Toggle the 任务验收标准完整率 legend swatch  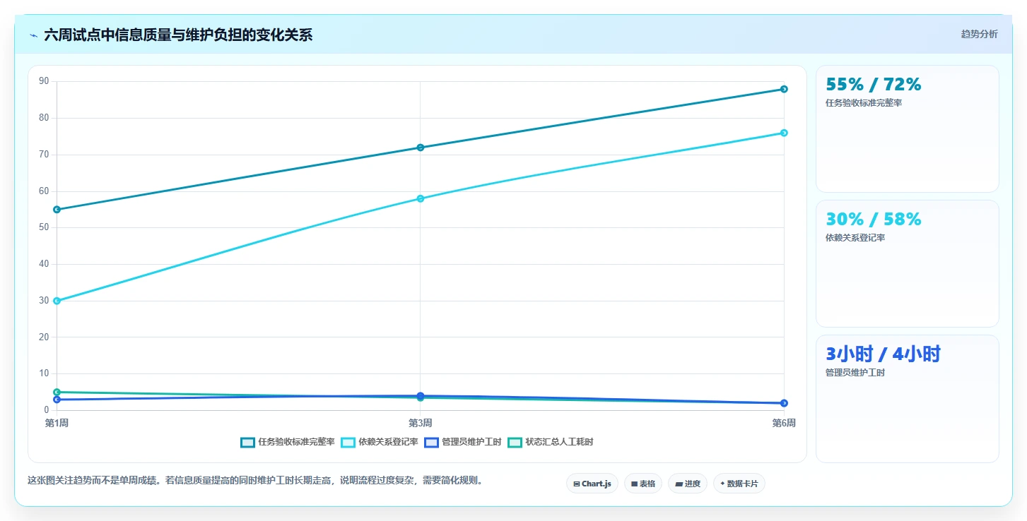tap(247, 443)
